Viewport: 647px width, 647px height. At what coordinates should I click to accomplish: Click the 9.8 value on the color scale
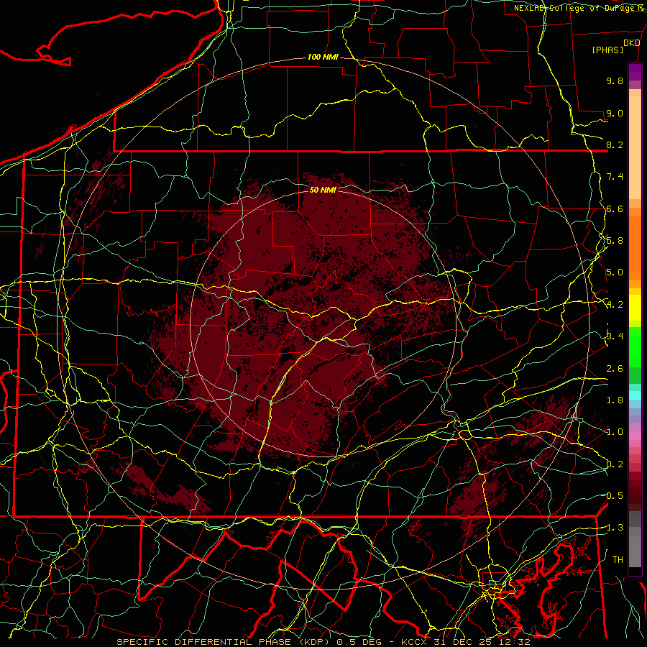615,81
